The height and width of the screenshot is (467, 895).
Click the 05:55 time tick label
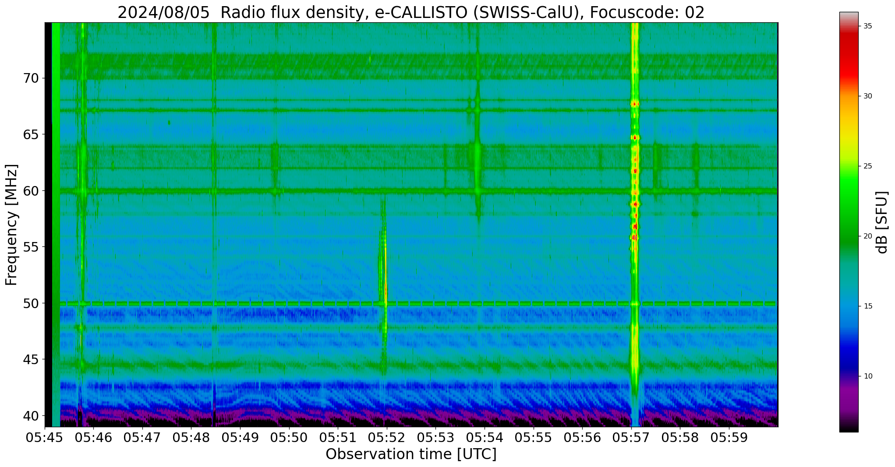click(x=534, y=437)
